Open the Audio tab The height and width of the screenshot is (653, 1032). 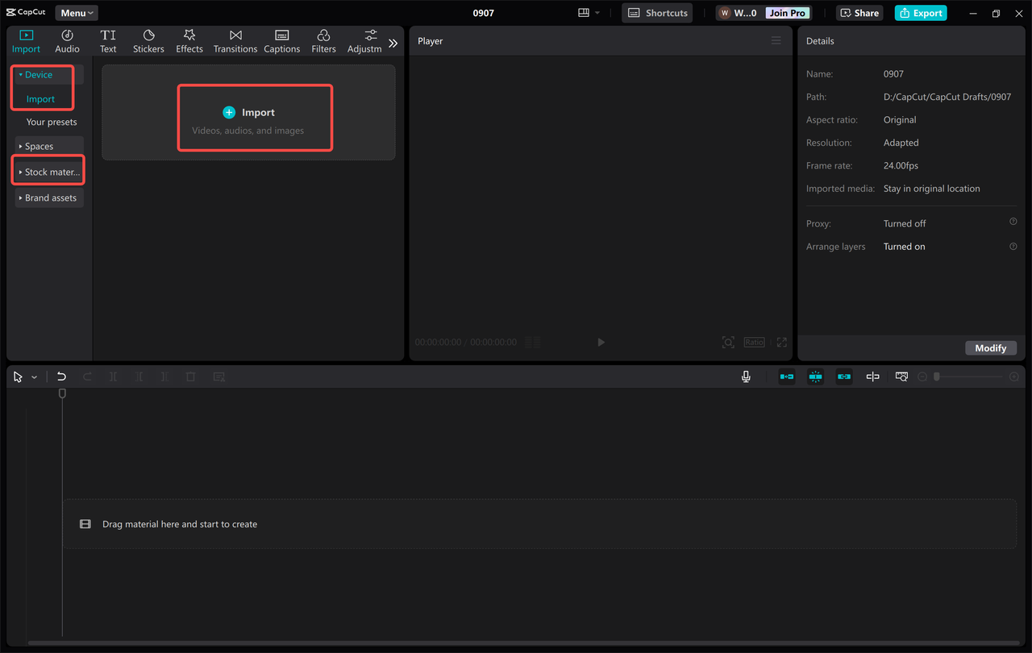tap(67, 41)
